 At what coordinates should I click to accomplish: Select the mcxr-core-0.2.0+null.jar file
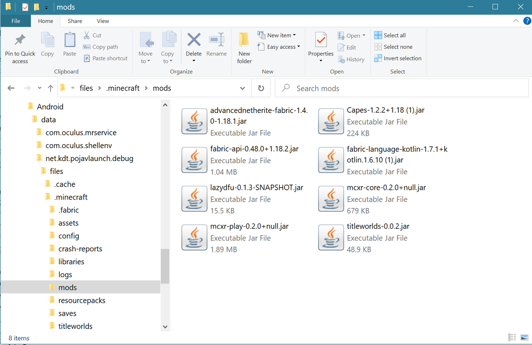point(386,188)
